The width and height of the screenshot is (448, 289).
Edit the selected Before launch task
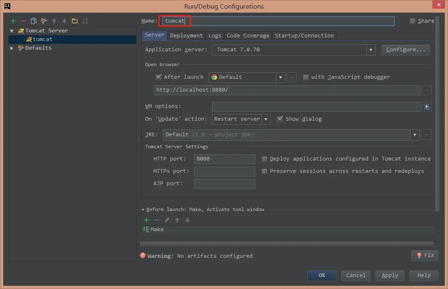tap(167, 220)
